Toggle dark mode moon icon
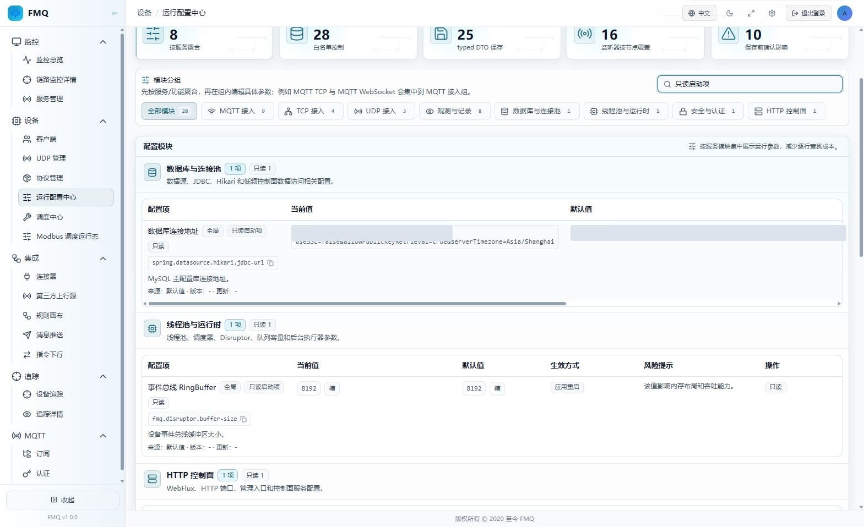 tap(730, 13)
